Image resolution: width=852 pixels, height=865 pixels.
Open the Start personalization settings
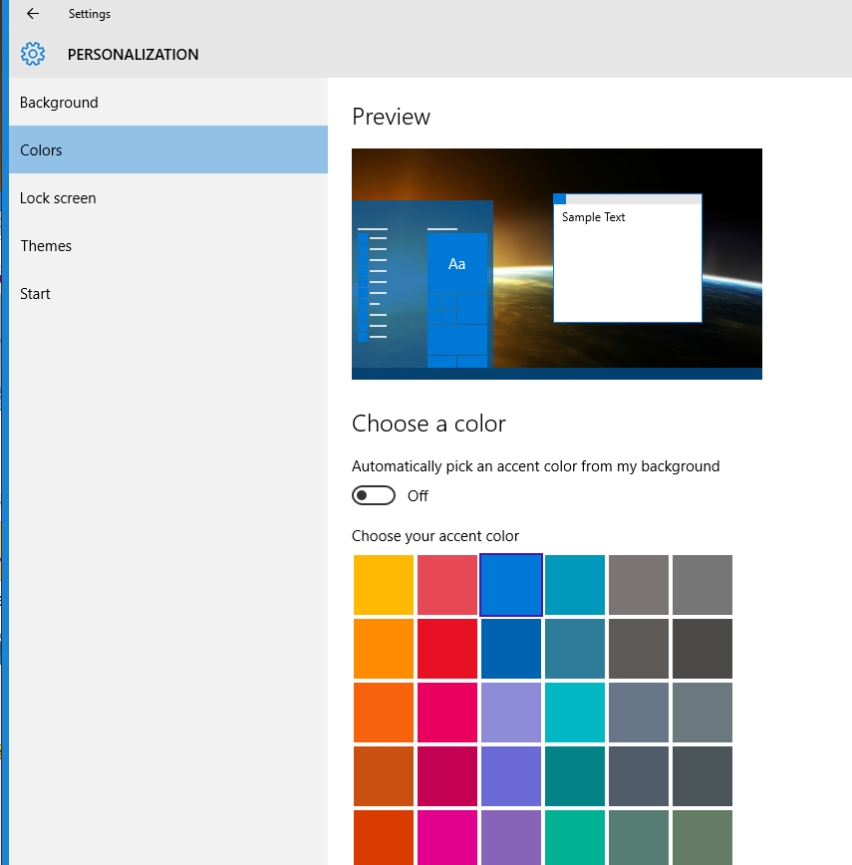tap(35, 293)
